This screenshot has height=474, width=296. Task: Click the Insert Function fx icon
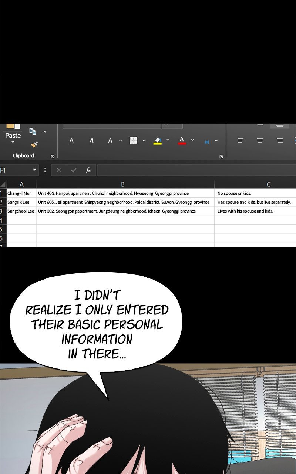(88, 170)
